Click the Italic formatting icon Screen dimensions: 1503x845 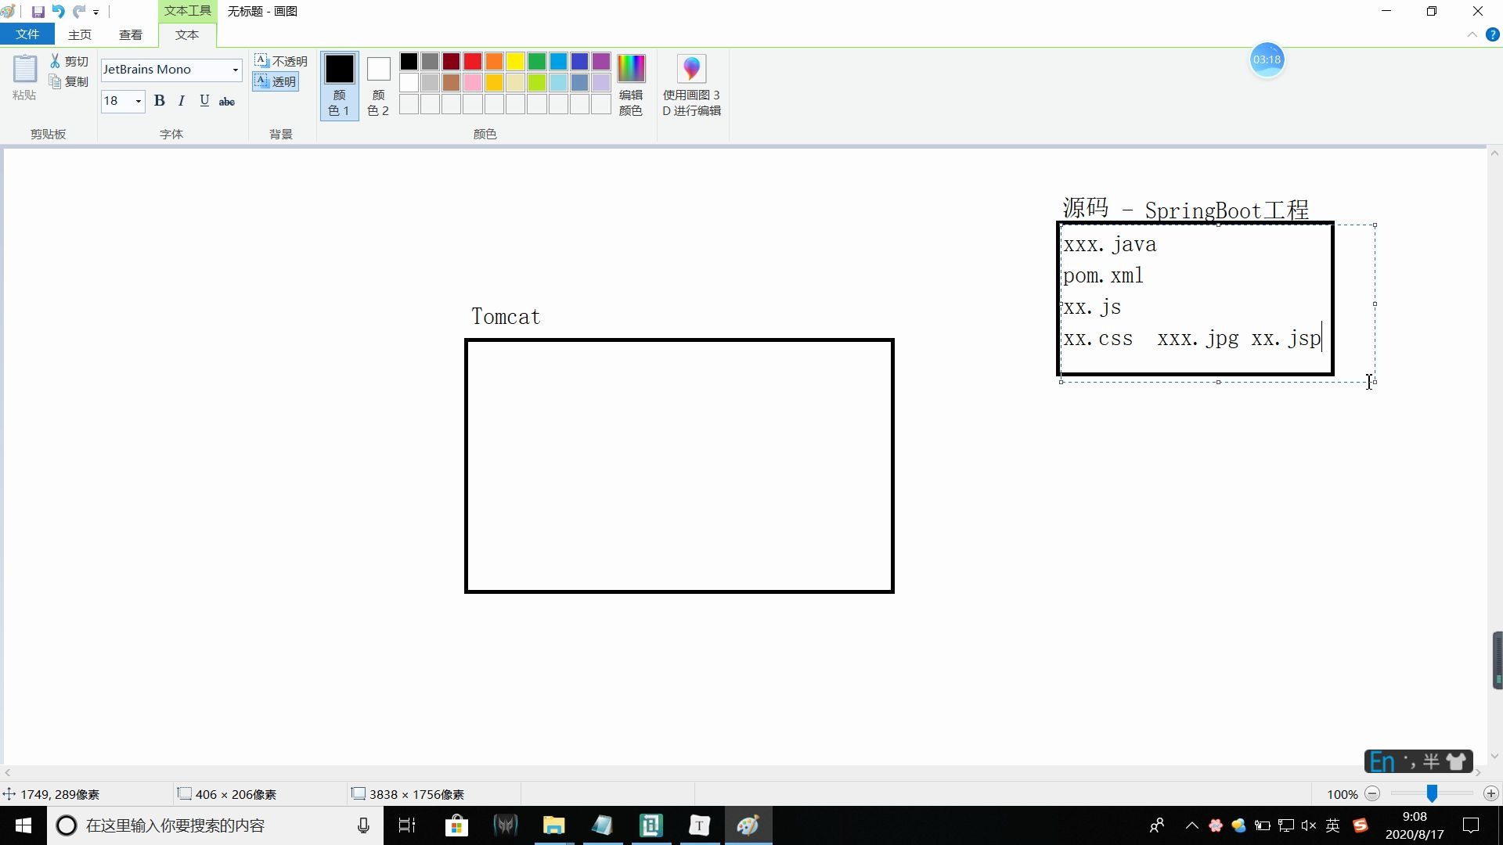coord(182,100)
